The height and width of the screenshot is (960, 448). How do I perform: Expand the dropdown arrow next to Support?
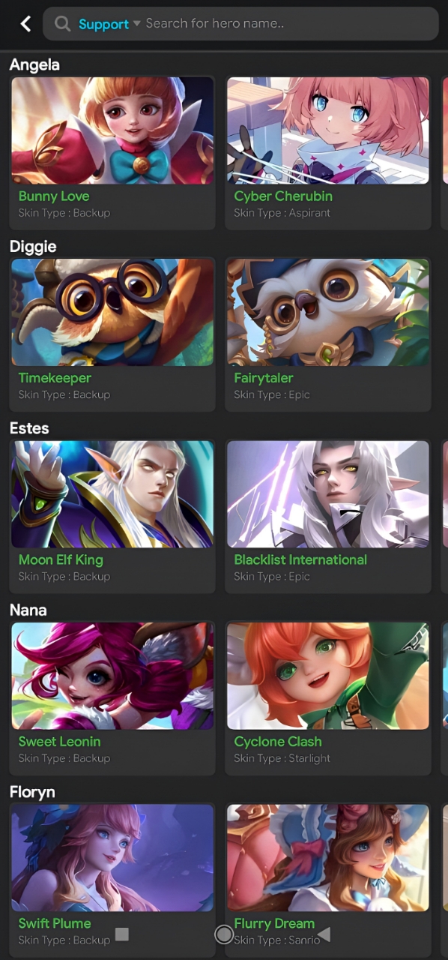click(136, 24)
